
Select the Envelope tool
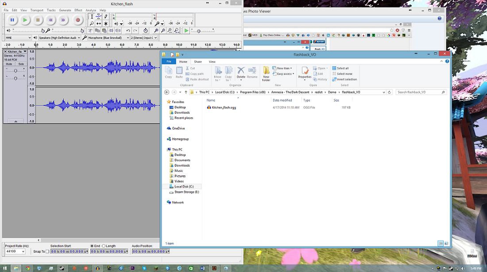(x=99, y=17)
